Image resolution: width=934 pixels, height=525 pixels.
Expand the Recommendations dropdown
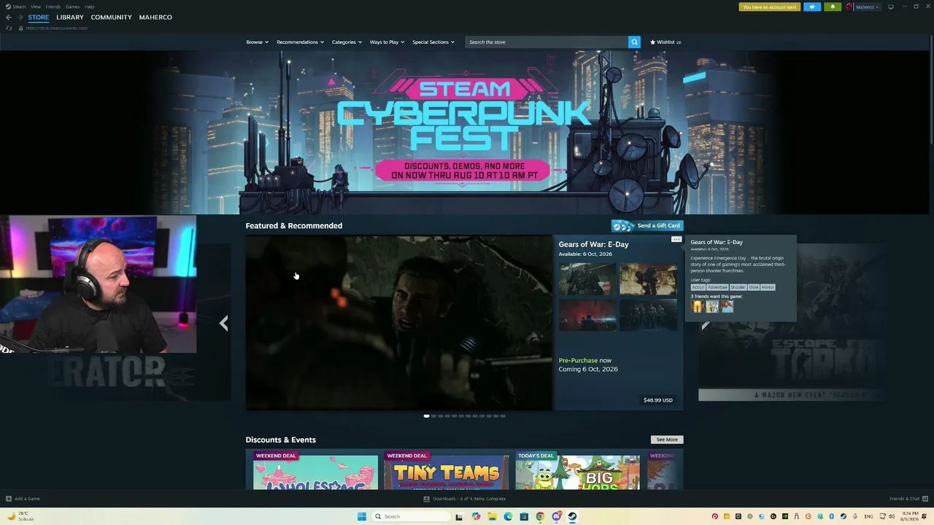(x=300, y=42)
